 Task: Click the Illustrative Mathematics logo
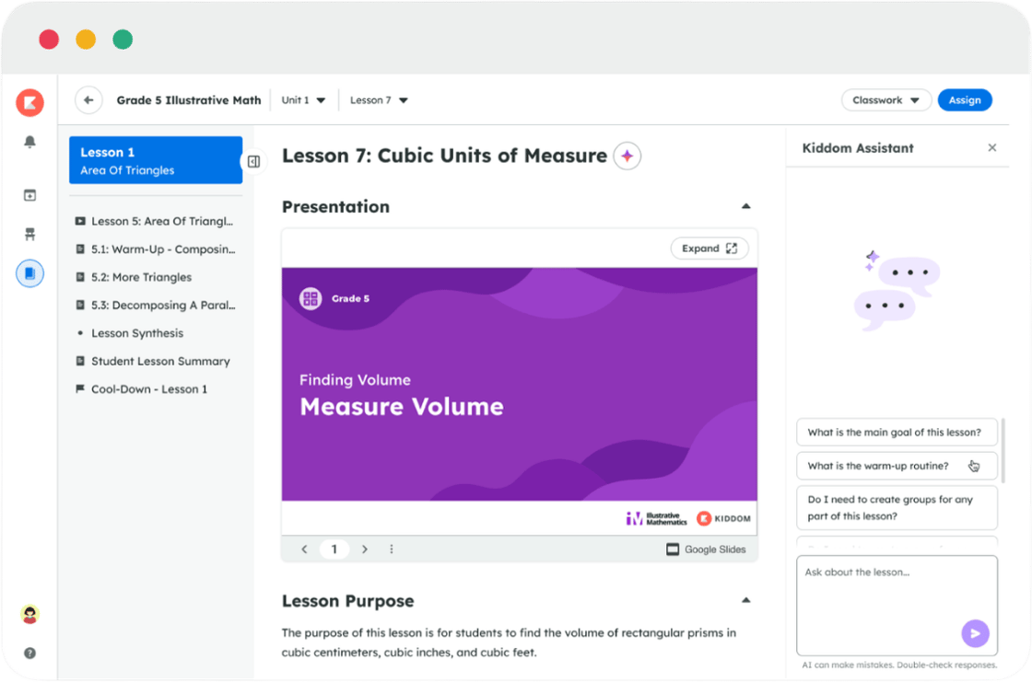[656, 518]
